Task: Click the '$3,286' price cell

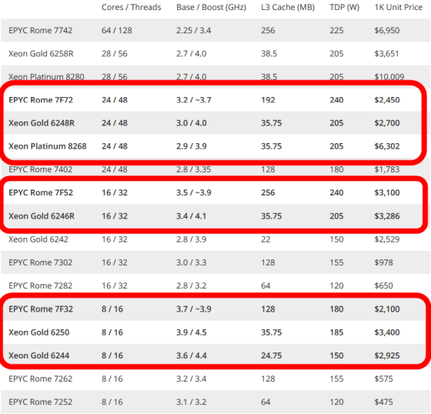Action: [386, 215]
